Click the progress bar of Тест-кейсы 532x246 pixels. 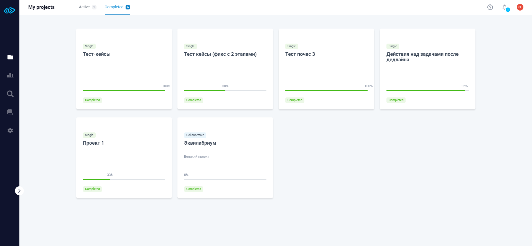point(124,91)
